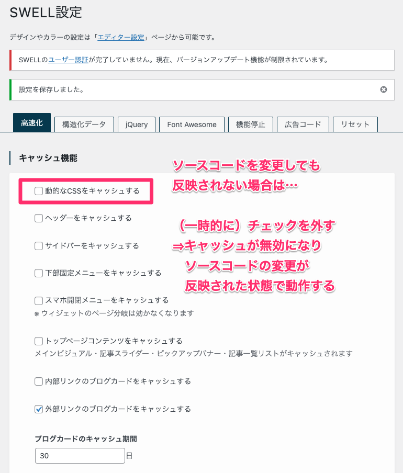Screen dimensions: 403x473
Task: Tick サイドバーをキャッシュする checkbox
Action: pyautogui.click(x=39, y=246)
